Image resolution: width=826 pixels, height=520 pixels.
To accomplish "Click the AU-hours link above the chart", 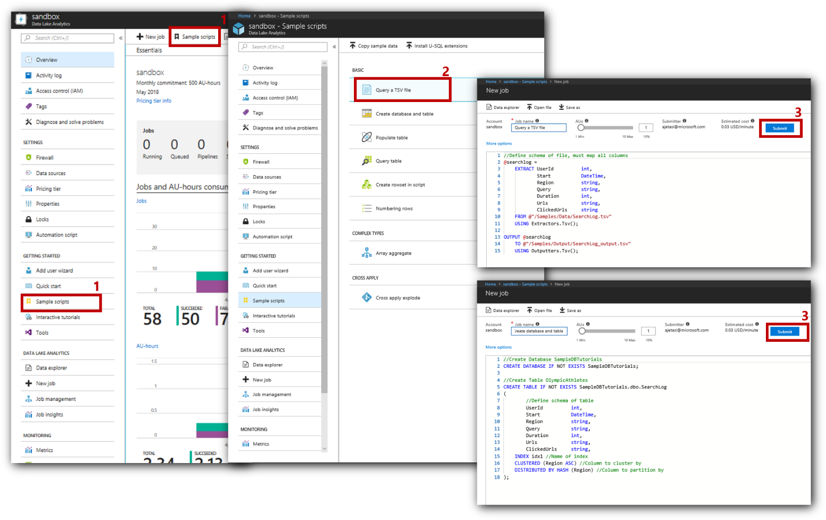I will coord(147,346).
